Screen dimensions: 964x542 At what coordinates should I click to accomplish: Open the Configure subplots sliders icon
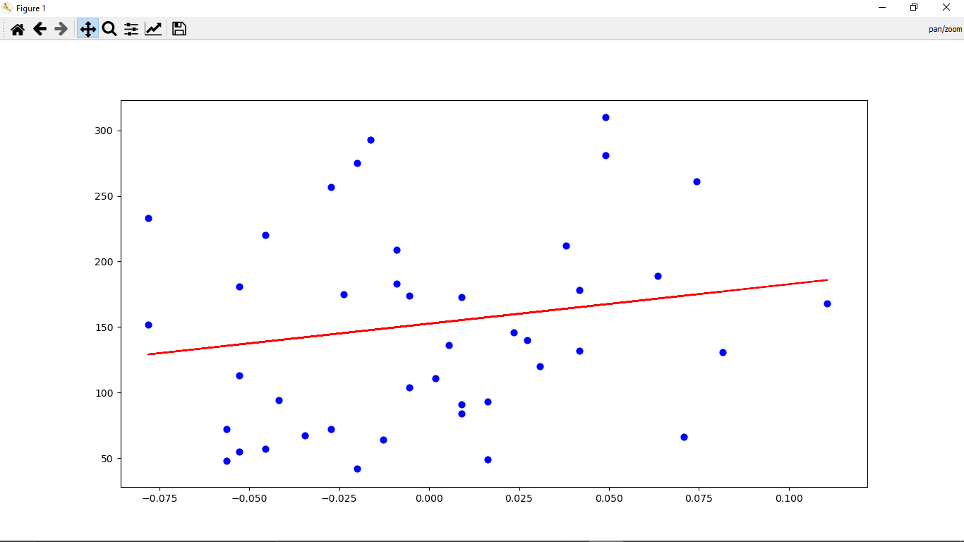tap(131, 29)
